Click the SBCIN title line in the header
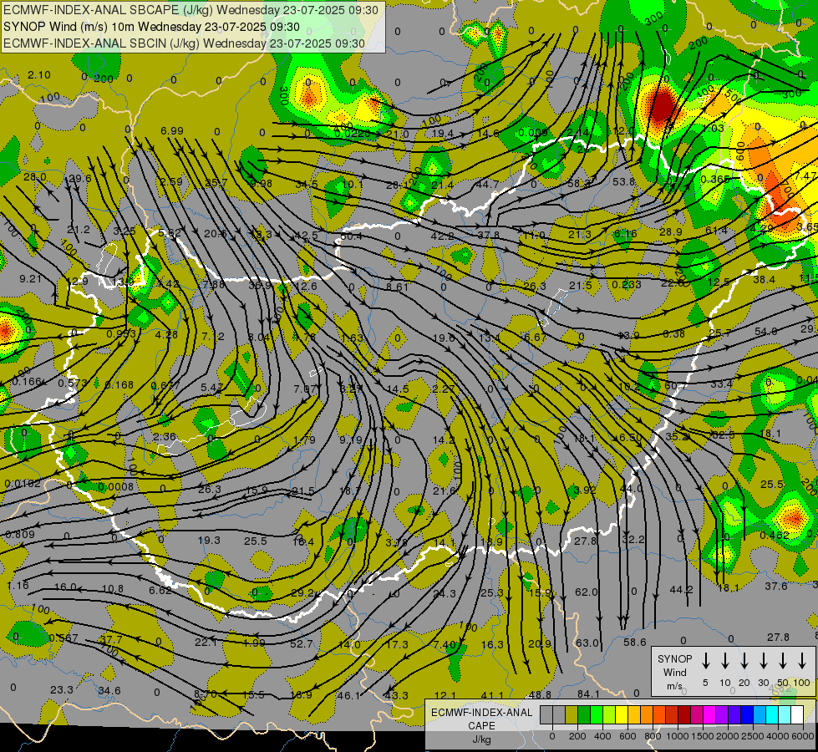 [184, 43]
